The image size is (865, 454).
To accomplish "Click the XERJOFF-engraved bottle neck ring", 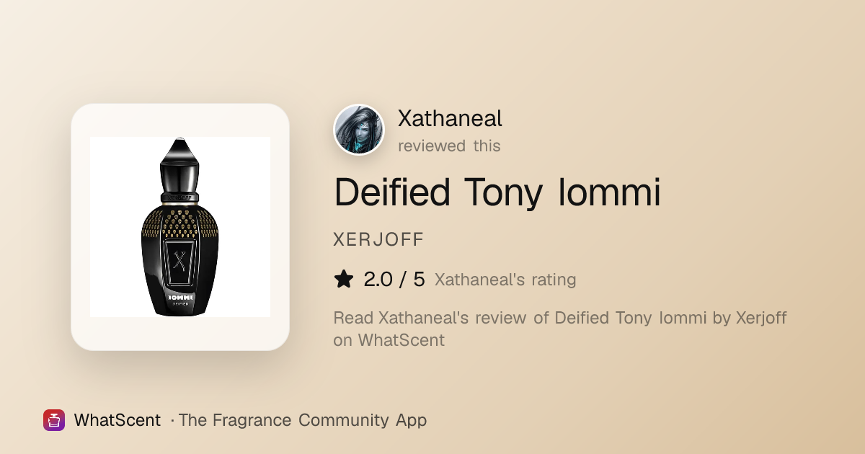I will tap(179, 195).
